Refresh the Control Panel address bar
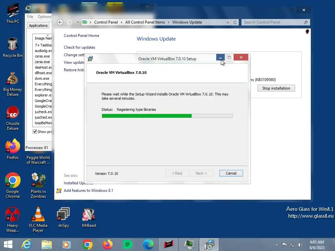The image size is (335, 251). pos(235,22)
